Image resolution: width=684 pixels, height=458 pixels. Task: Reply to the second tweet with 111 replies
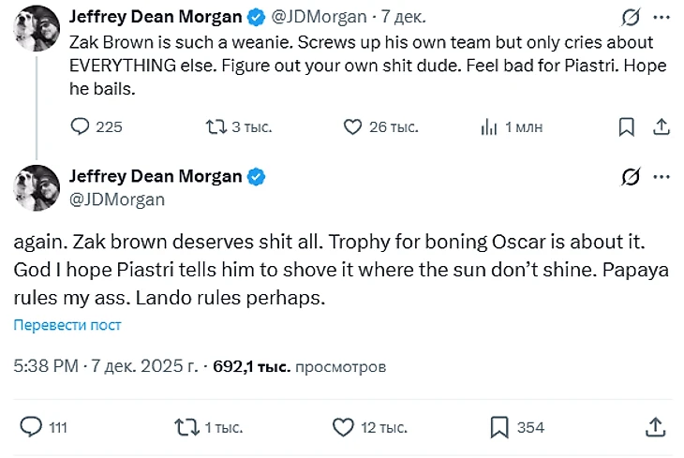32,427
